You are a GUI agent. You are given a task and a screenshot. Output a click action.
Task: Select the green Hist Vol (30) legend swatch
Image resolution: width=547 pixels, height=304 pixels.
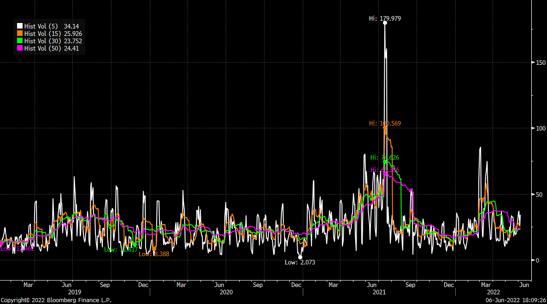coord(20,41)
